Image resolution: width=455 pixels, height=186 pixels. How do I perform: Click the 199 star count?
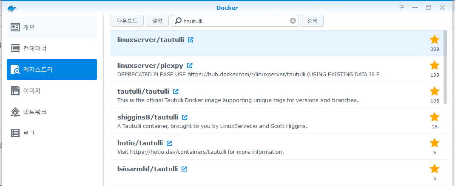point(435,75)
